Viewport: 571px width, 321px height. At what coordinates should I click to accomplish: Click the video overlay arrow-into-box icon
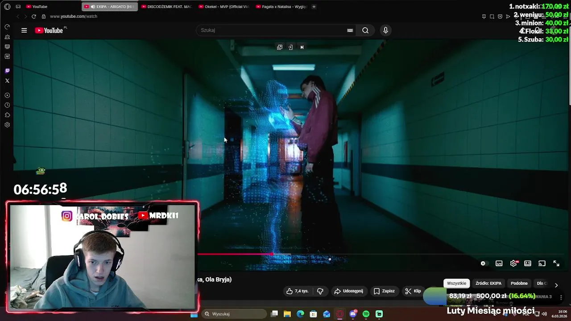(x=290, y=47)
